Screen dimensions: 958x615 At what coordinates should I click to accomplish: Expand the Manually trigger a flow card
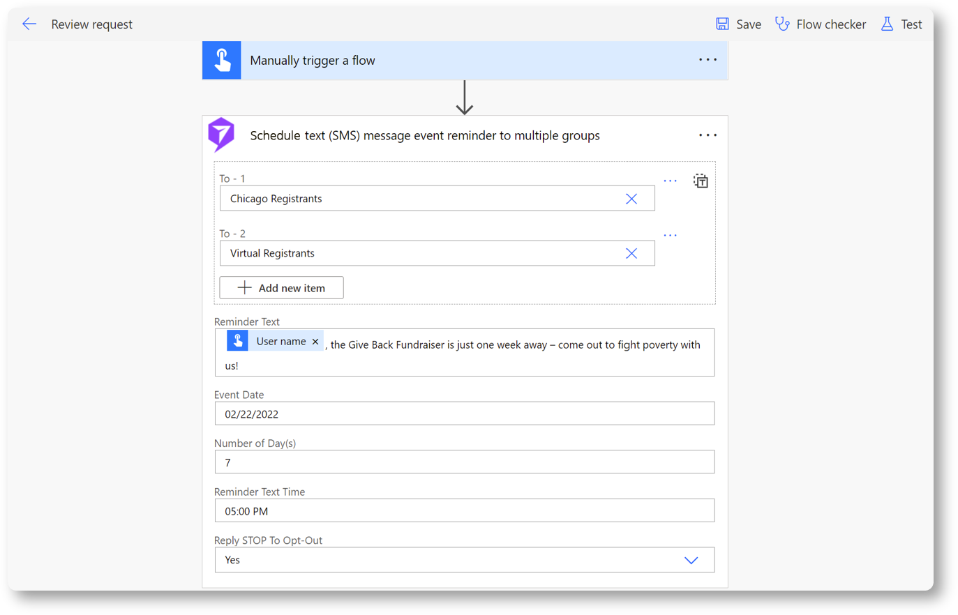pos(461,61)
